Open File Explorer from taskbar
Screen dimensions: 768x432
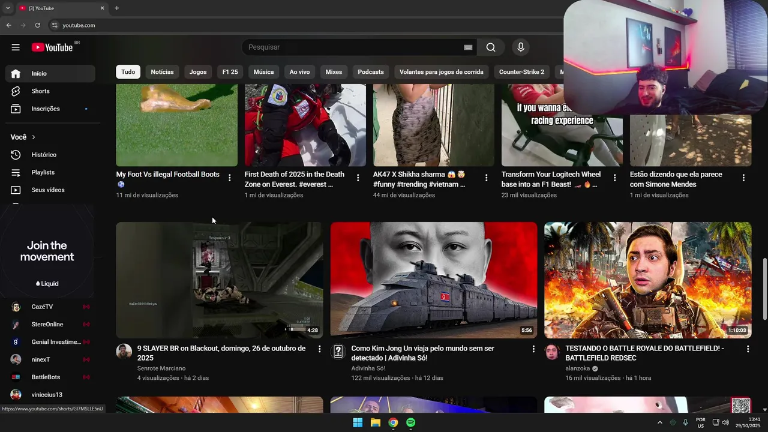(x=376, y=422)
